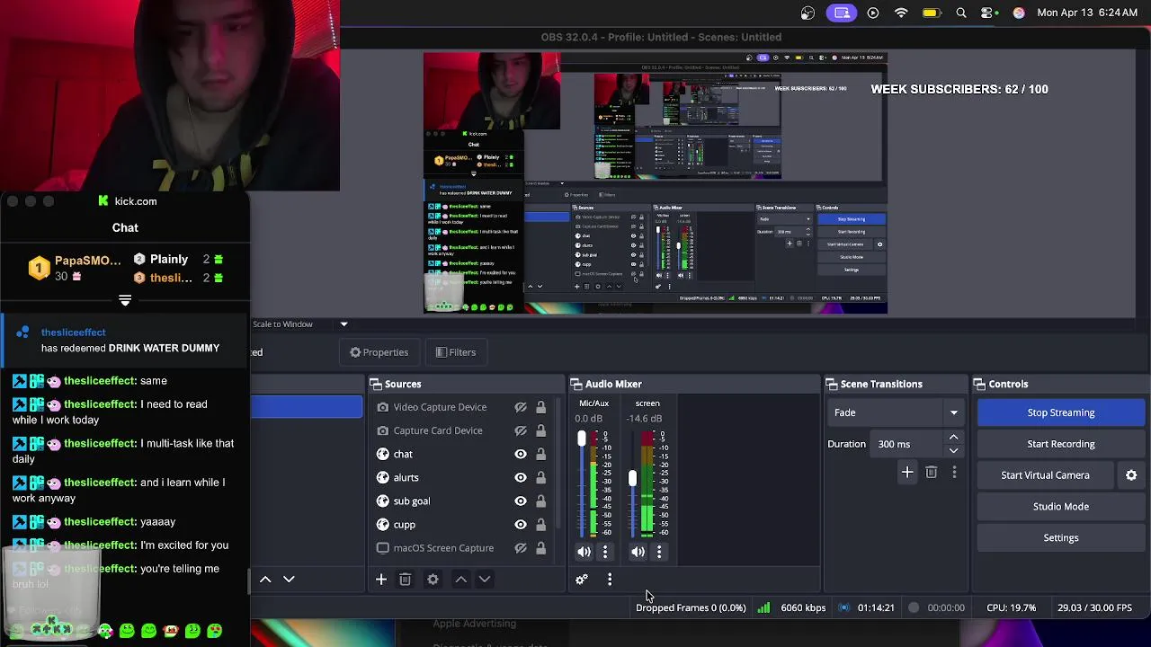Configure virtual camera via gear icon

(1131, 475)
